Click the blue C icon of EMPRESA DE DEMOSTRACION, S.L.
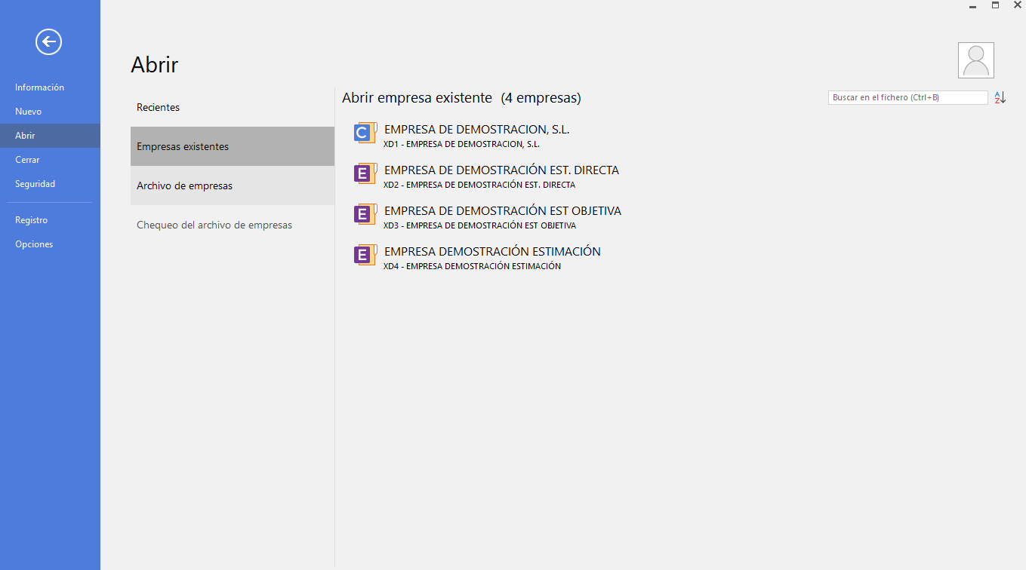 [365, 133]
